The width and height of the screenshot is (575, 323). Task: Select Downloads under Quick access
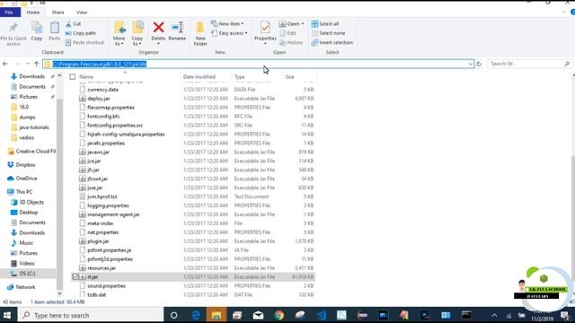[32, 76]
